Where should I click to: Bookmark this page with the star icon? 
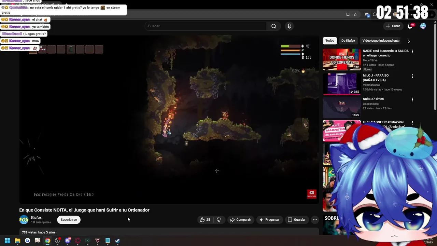pos(355,14)
